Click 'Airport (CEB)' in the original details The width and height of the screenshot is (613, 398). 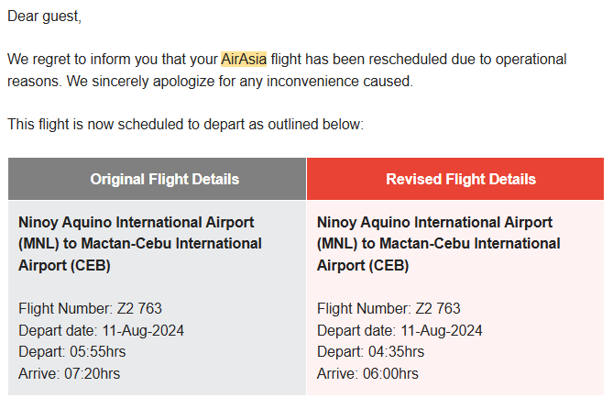pyautogui.click(x=64, y=265)
